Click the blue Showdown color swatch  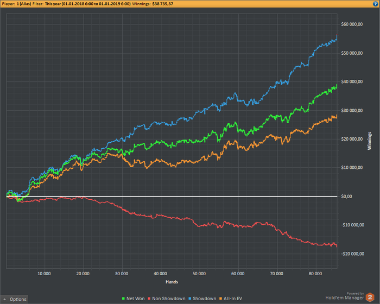point(190,299)
